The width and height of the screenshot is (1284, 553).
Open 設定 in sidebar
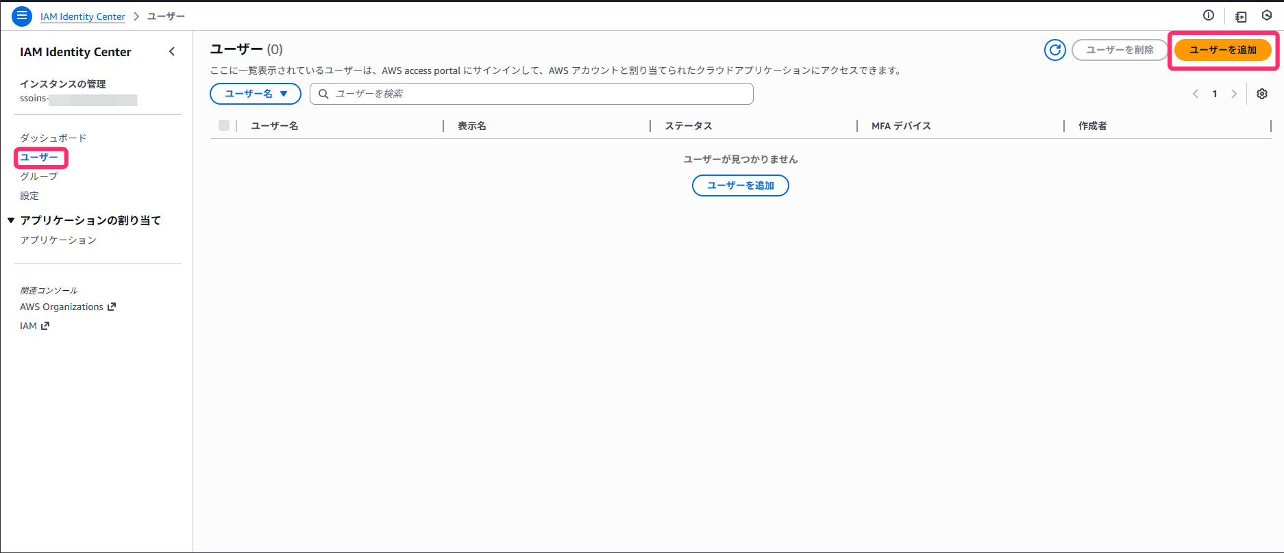pos(29,196)
